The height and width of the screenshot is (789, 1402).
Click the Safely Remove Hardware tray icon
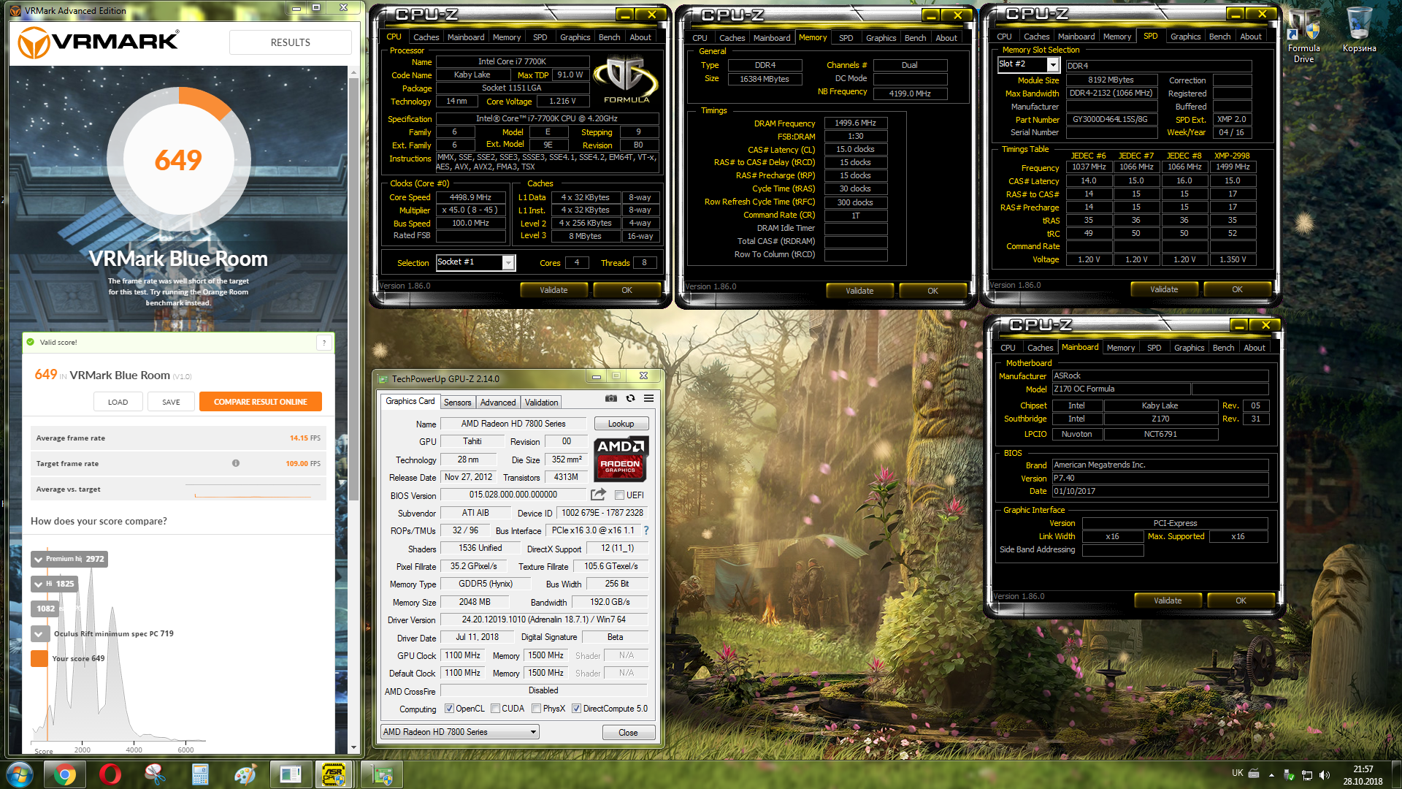1289,775
